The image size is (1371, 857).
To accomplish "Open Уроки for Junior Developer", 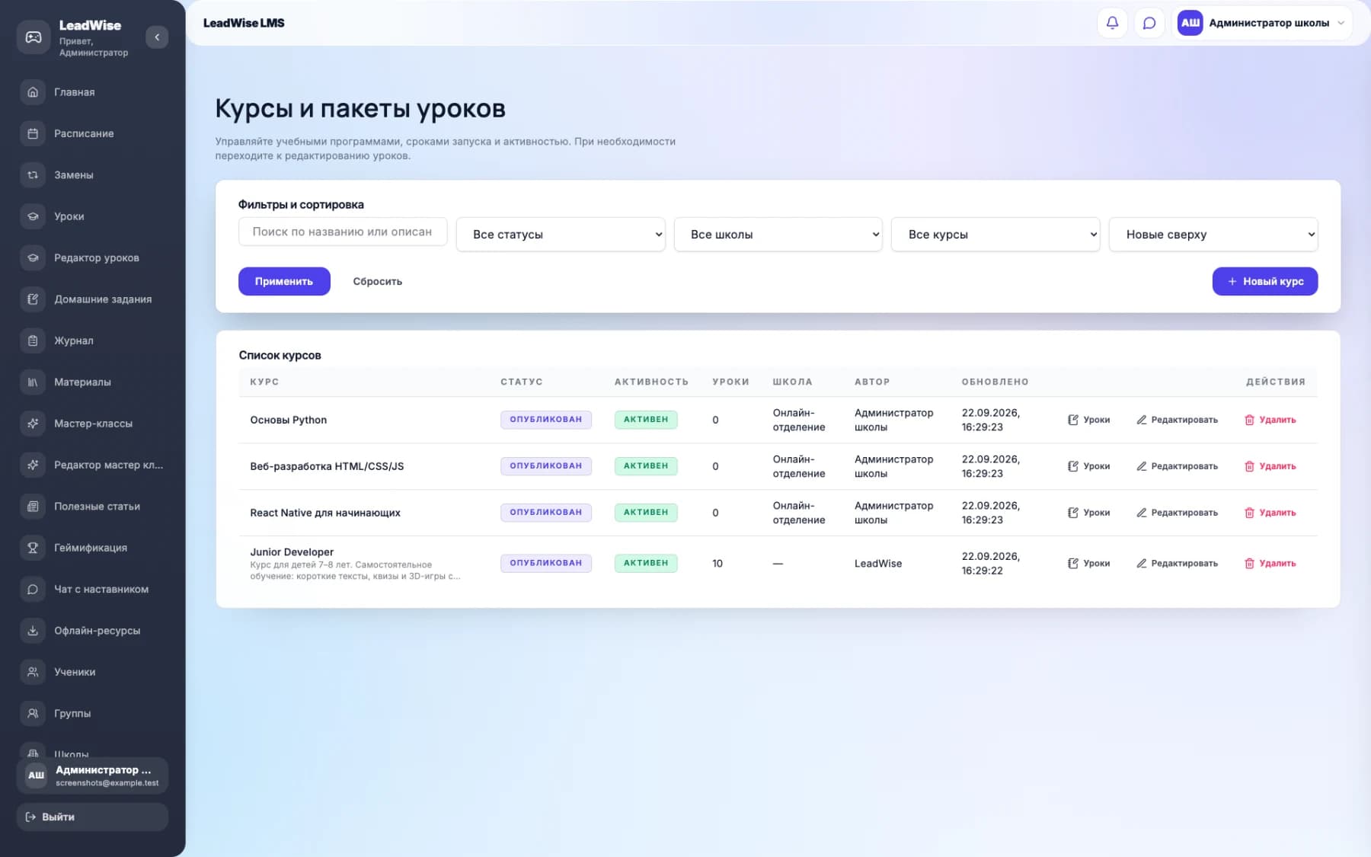I will (1088, 564).
